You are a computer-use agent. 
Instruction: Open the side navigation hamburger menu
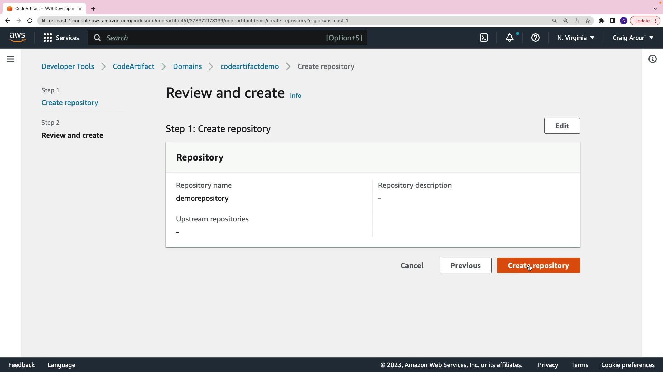click(x=10, y=59)
